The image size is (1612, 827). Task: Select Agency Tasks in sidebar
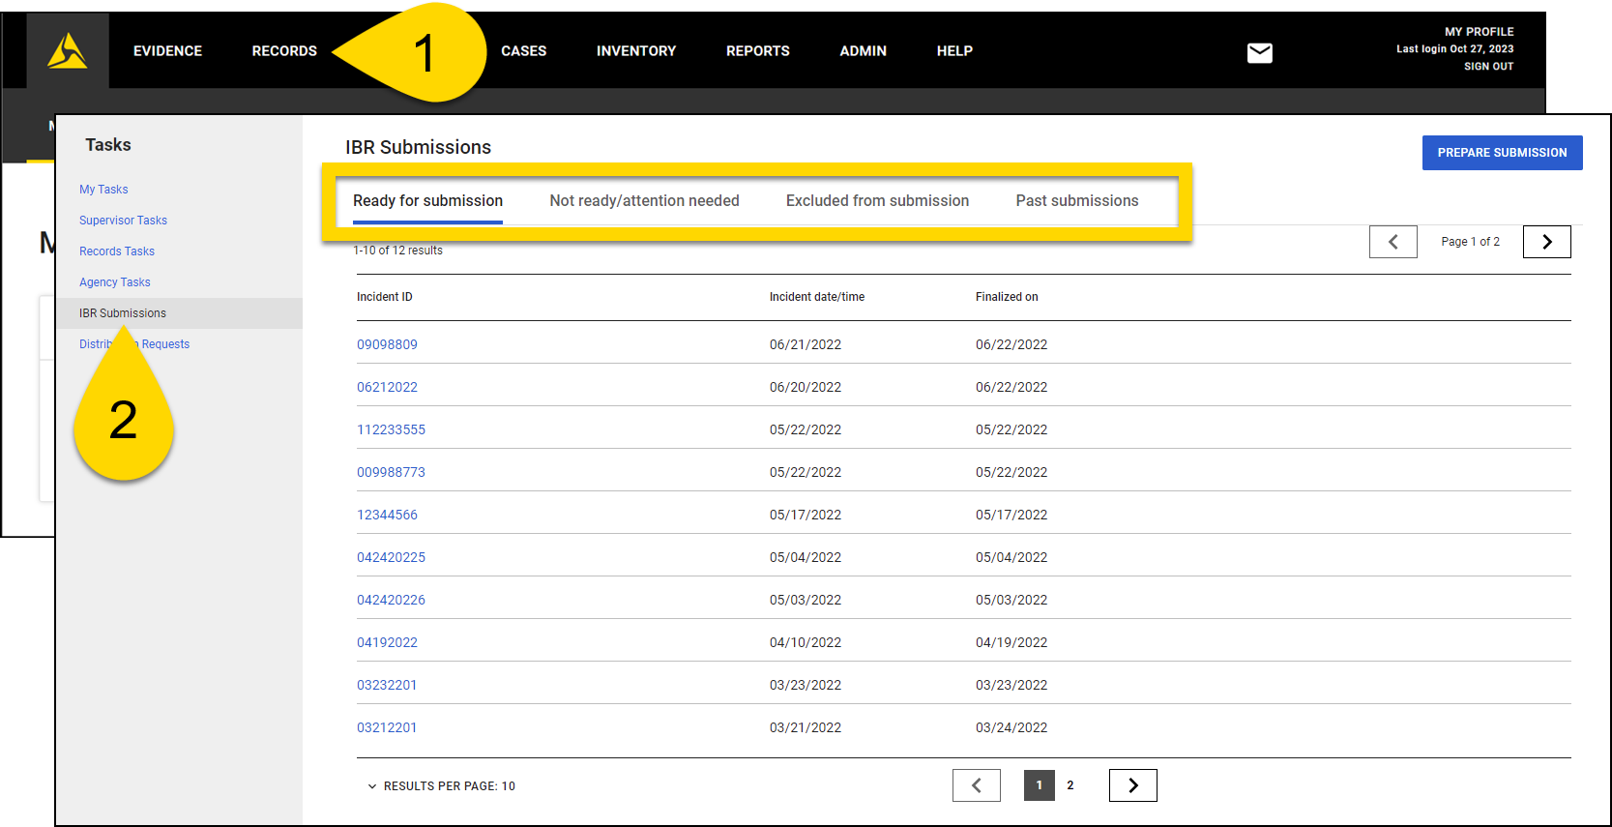point(114,282)
